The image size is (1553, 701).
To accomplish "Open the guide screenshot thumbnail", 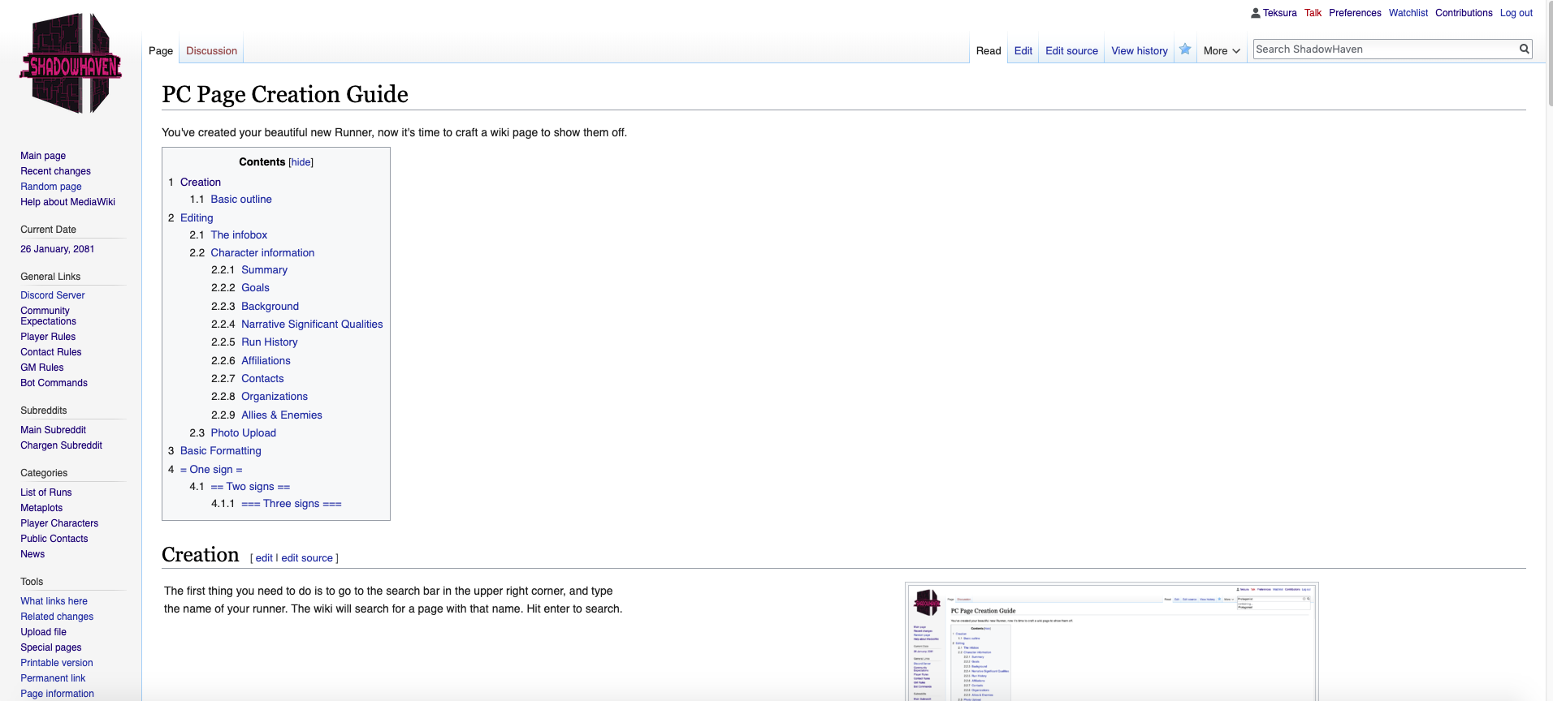I will pos(1111,643).
